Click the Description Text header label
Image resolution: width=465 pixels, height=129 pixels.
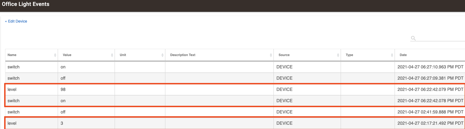pyautogui.click(x=183, y=55)
